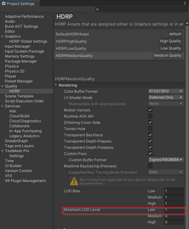Image resolution: width=189 pixels, height=229 pixels.
Task: Open XR Plugin Management settings
Action: tap(25, 181)
